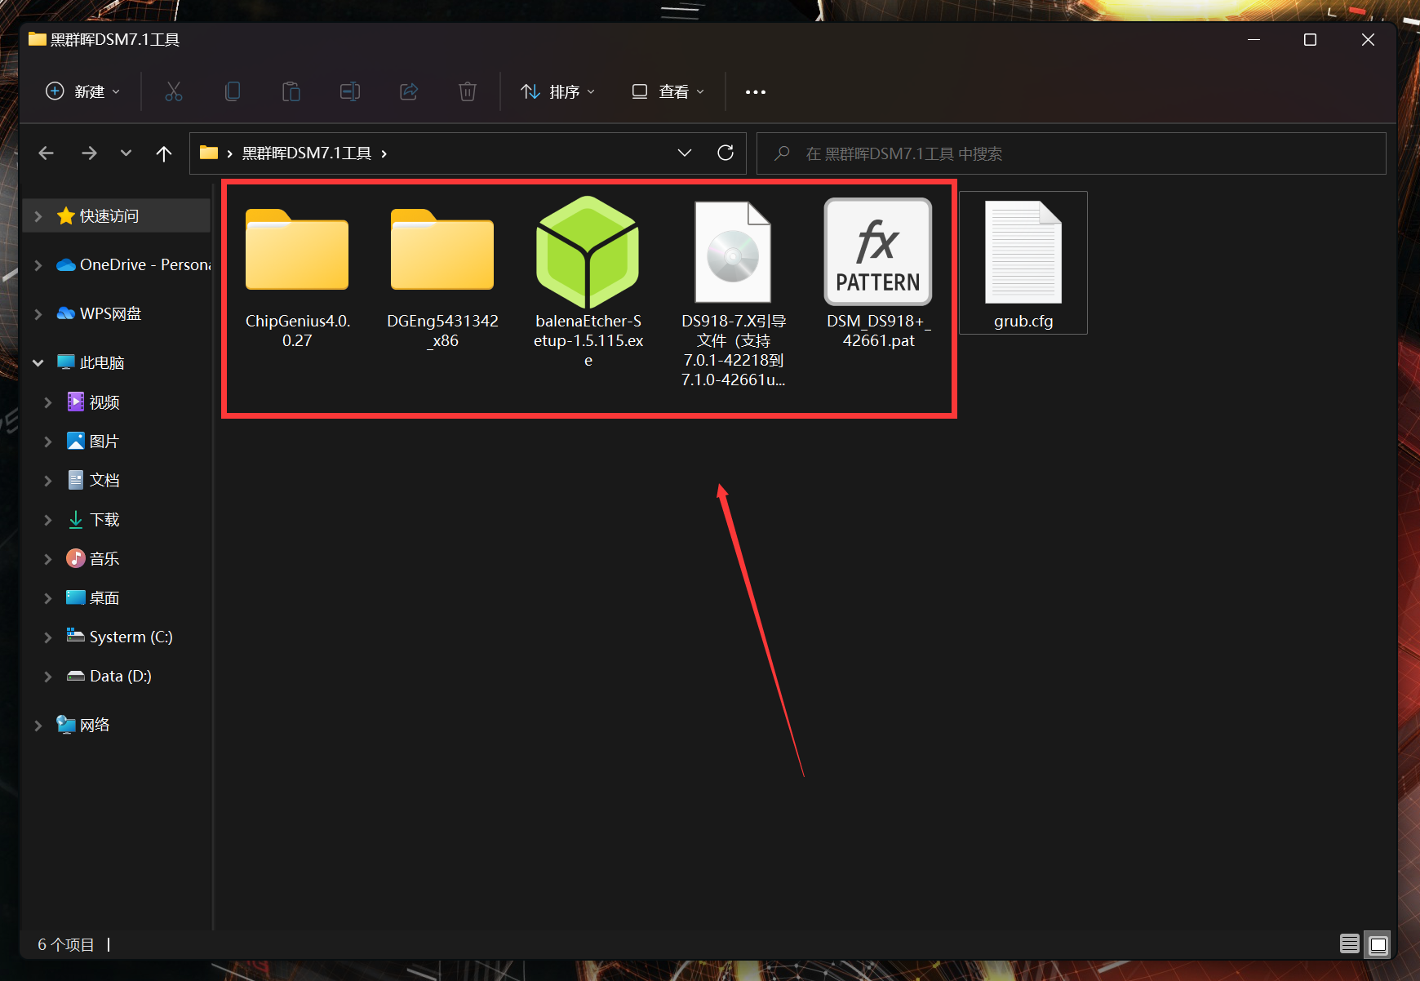Screen dimensions: 1420x981
Task: Click the Rename icon in toolbar
Action: click(350, 91)
